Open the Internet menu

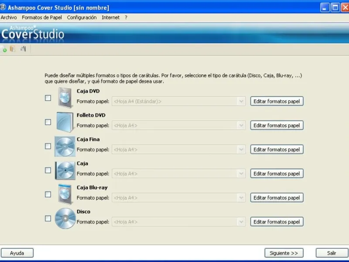tap(111, 17)
